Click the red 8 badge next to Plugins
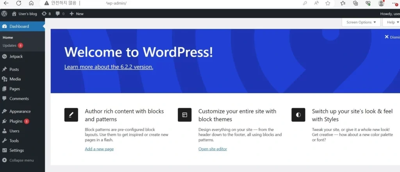 [27, 121]
